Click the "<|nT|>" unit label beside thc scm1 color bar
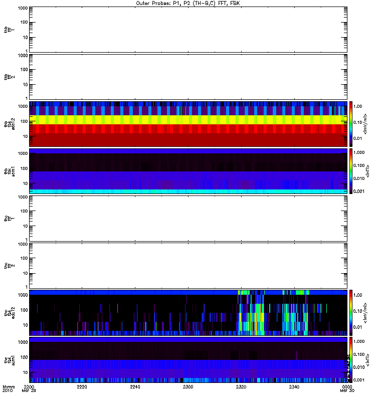 [x=367, y=360]
